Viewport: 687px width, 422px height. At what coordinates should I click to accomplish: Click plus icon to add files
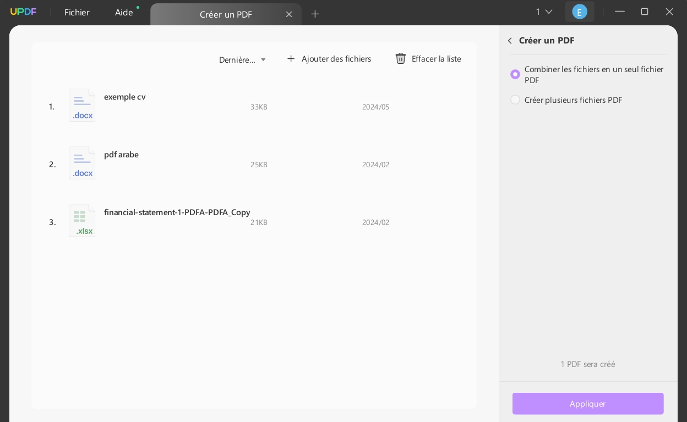pyautogui.click(x=291, y=59)
